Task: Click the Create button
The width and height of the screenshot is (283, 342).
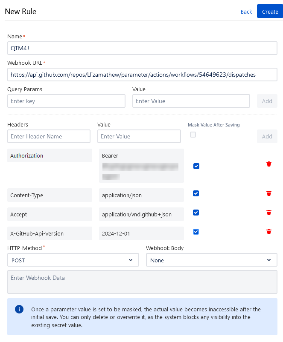Action: [x=270, y=11]
